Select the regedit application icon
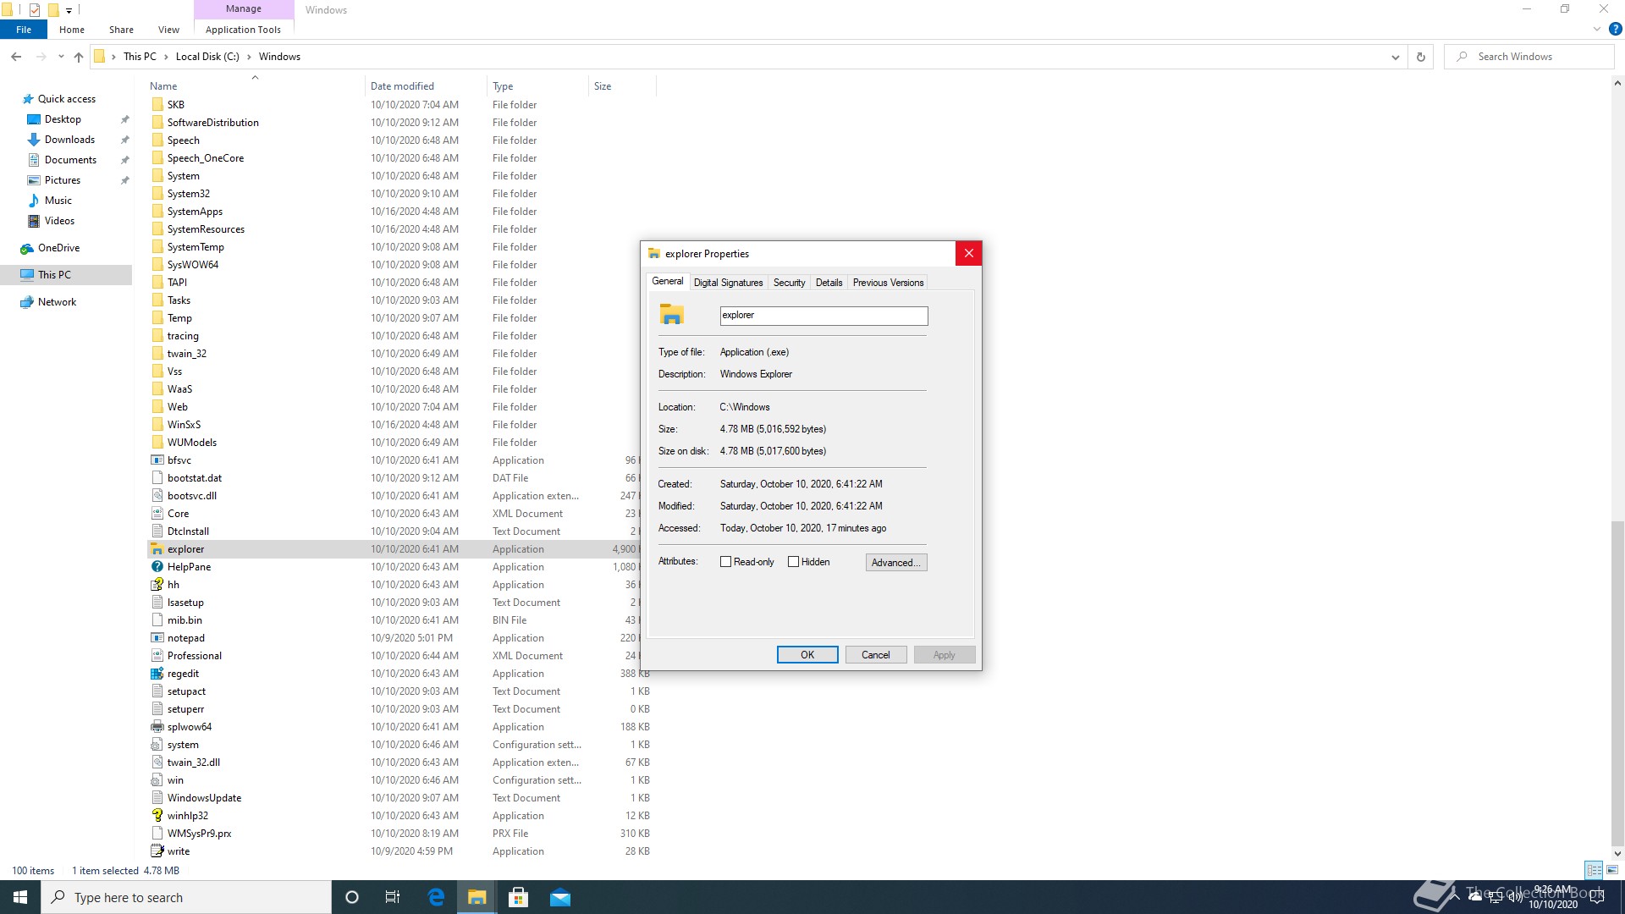Image resolution: width=1625 pixels, height=914 pixels. point(157,674)
